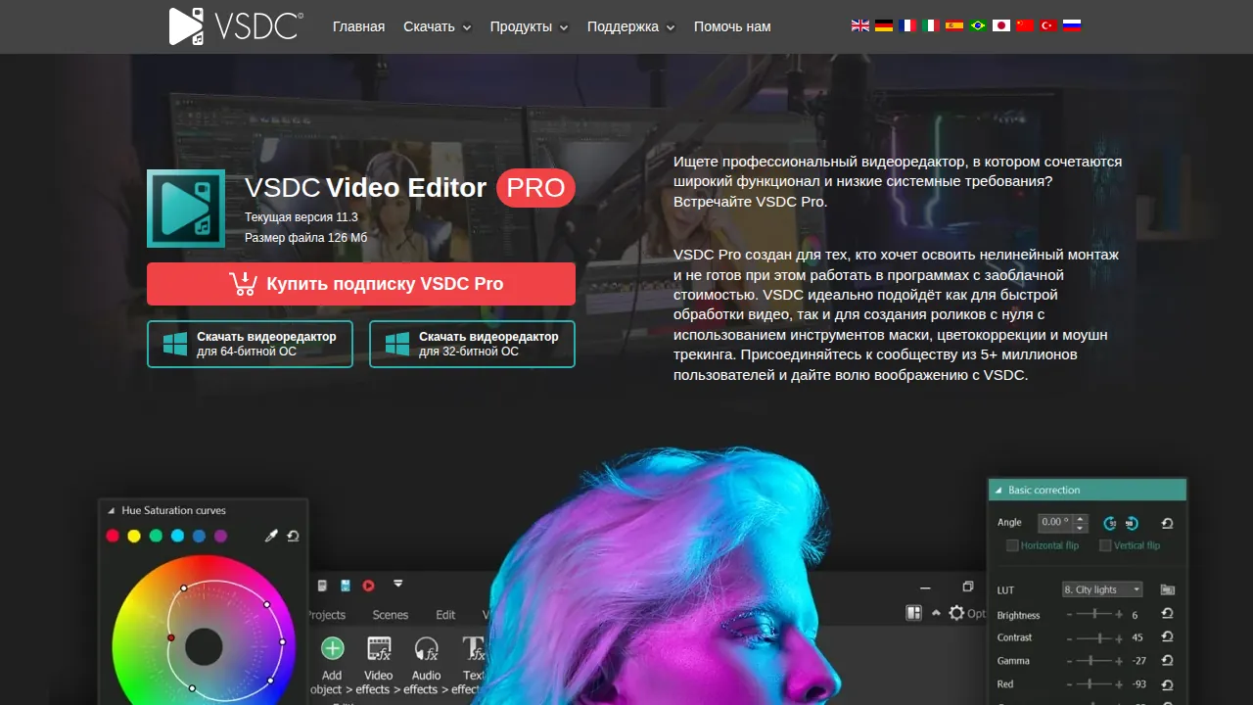
Task: Download the video editor for 32-bit OS
Action: point(472,344)
